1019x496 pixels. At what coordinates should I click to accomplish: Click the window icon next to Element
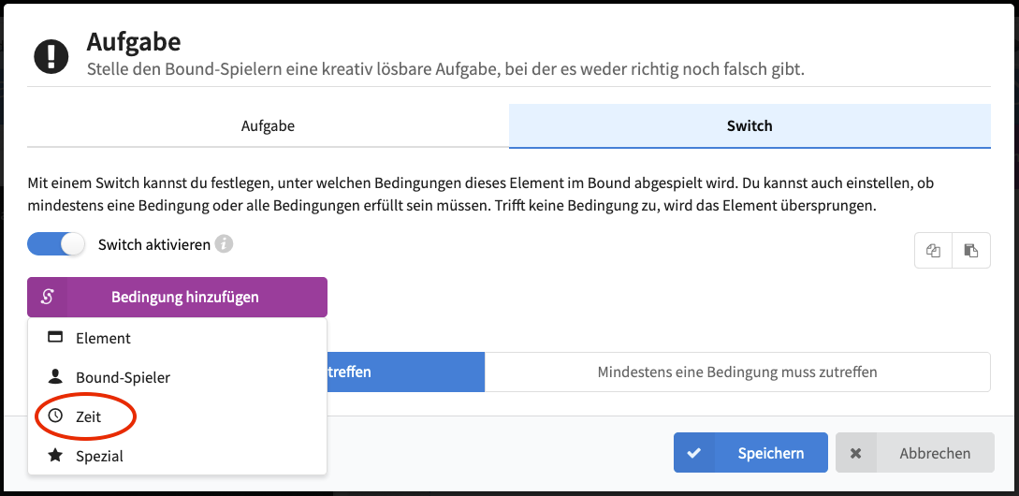[x=56, y=338]
